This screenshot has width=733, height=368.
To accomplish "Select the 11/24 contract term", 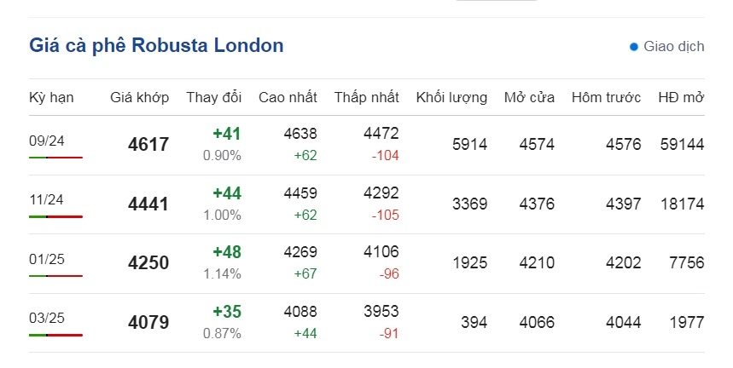I will [x=46, y=199].
